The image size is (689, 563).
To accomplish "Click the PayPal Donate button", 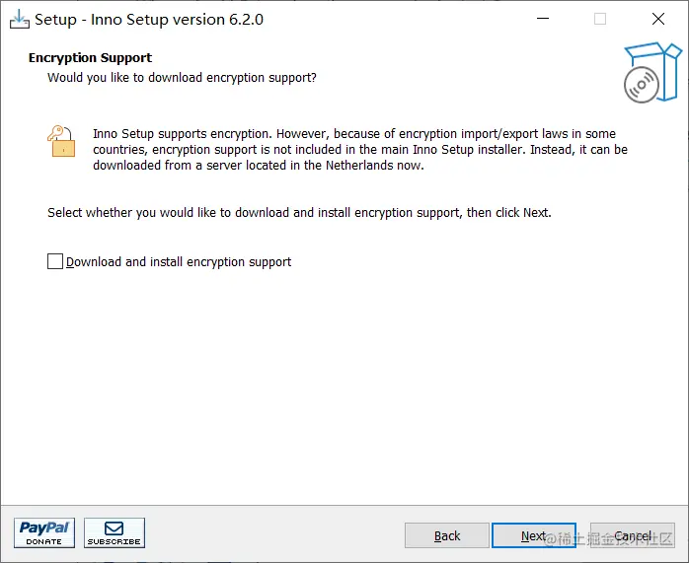I will point(44,532).
